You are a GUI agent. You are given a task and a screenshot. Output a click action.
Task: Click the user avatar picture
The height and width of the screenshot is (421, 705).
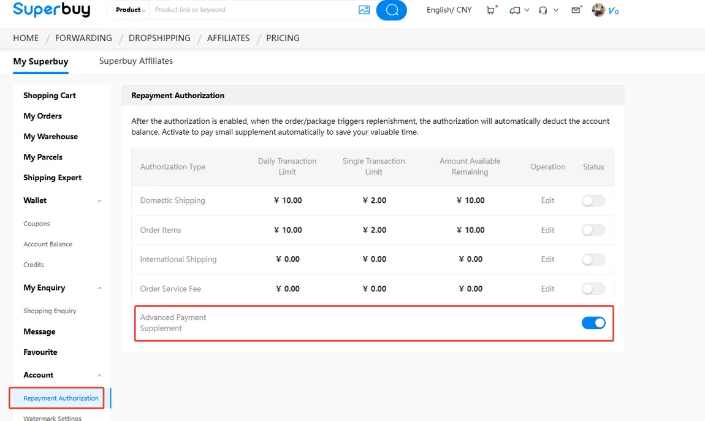pyautogui.click(x=598, y=10)
